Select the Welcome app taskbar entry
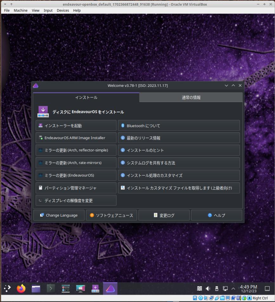 tap(110, 289)
